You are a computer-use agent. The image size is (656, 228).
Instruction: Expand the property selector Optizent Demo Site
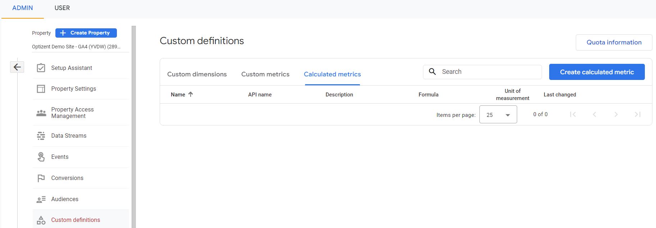tap(76, 47)
